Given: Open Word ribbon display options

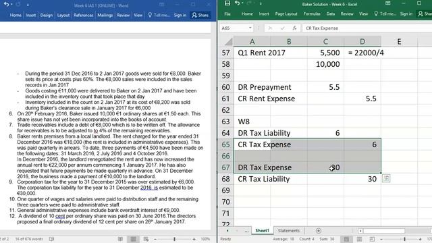Looking at the screenshot, I should click(x=162, y=5).
